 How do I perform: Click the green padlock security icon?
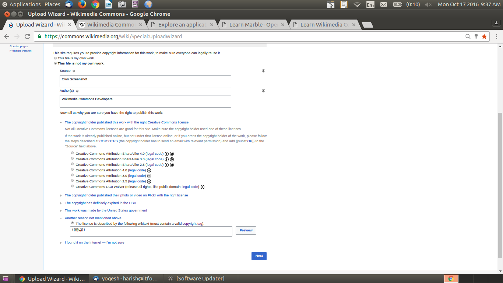pyautogui.click(x=40, y=36)
